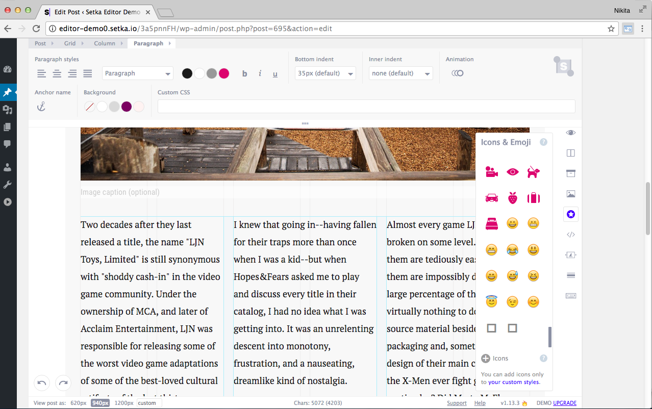Click the UPGRADE link
652x409 pixels.
[x=564, y=403]
